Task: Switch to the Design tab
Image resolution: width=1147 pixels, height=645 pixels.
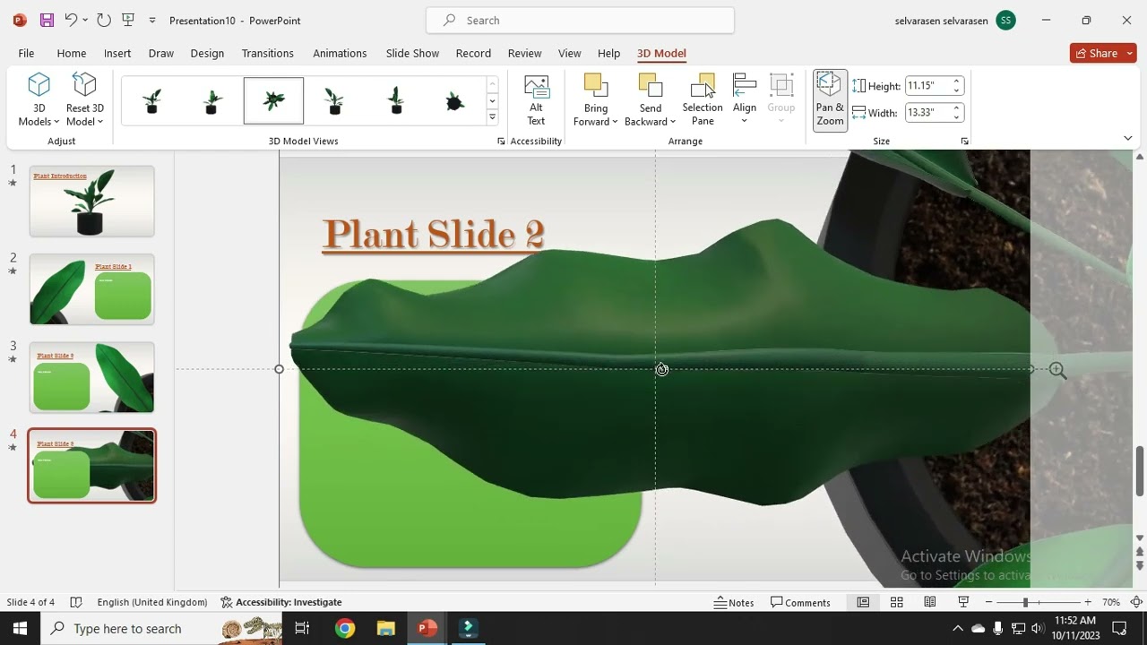Action: tap(207, 53)
